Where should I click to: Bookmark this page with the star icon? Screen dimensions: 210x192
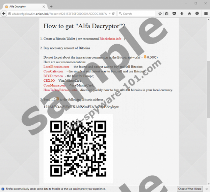[x=160, y=14]
